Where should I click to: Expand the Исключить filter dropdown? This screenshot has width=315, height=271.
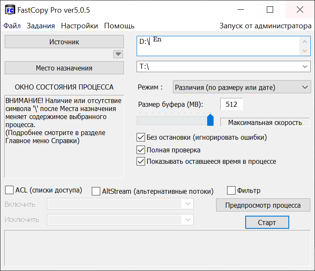188,220
